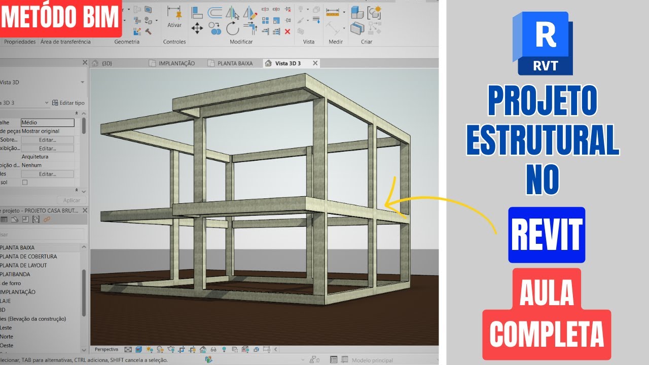Toggle Sun Path icon in view control bar

[149, 349]
